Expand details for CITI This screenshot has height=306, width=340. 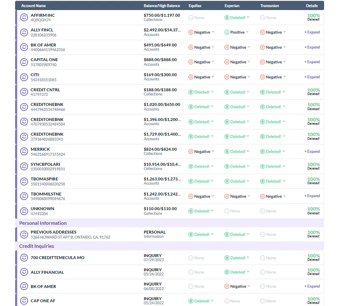312,77
